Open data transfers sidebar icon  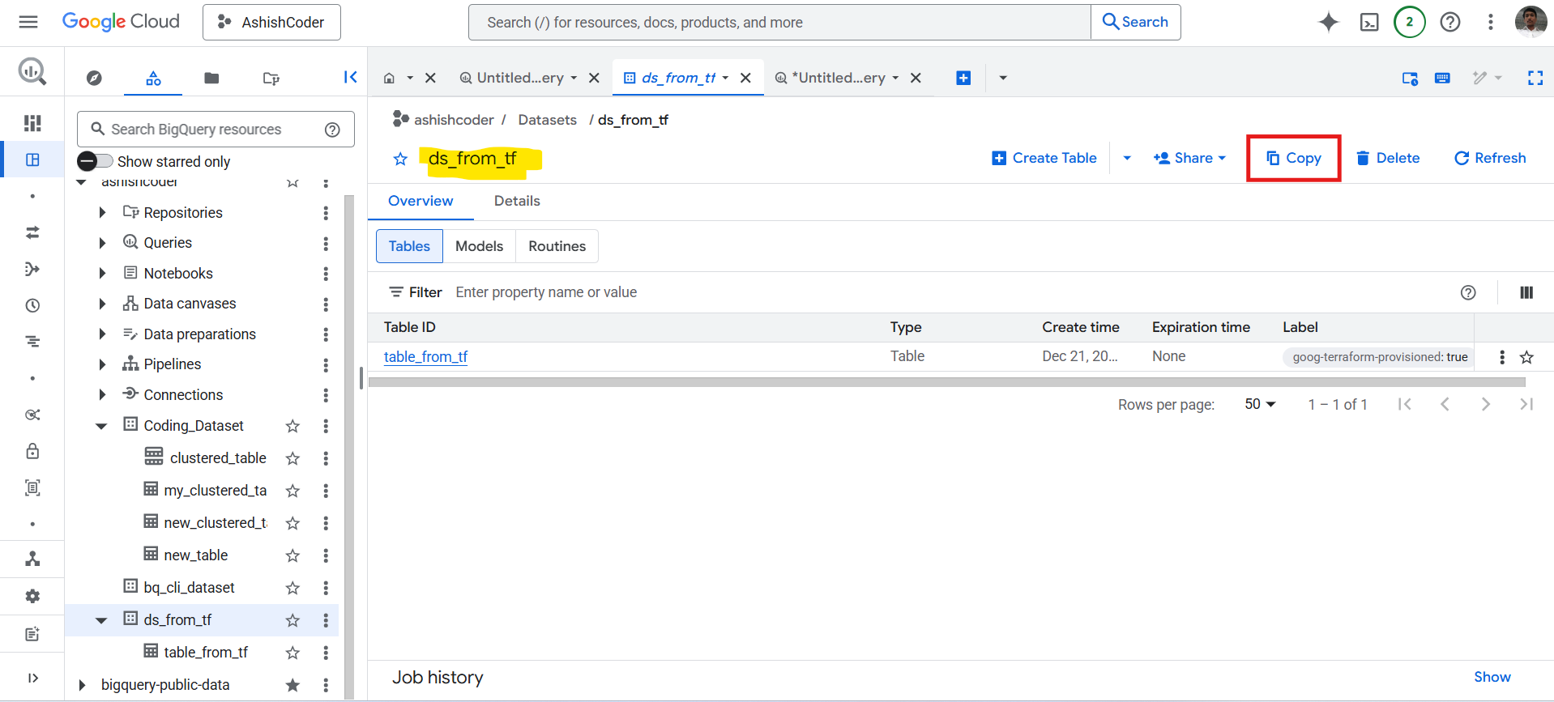[x=32, y=232]
